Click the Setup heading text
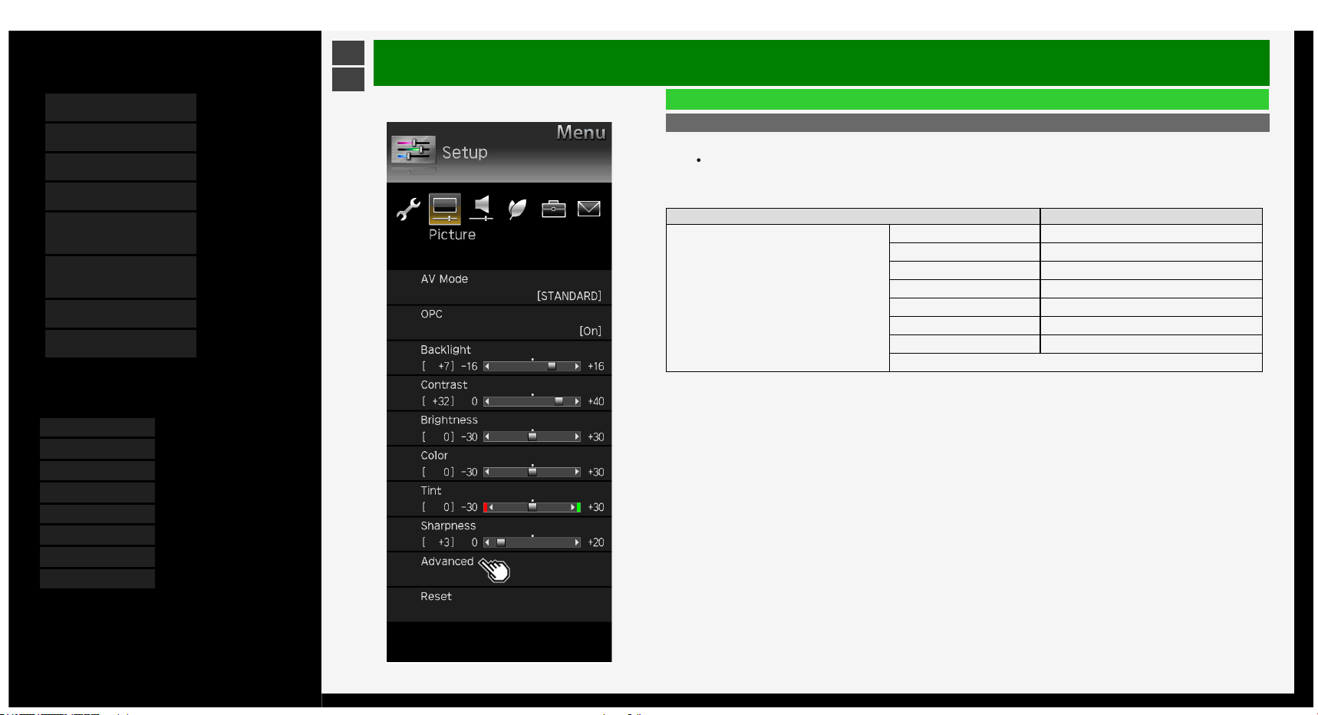This screenshot has height=715, width=1318. (x=465, y=153)
